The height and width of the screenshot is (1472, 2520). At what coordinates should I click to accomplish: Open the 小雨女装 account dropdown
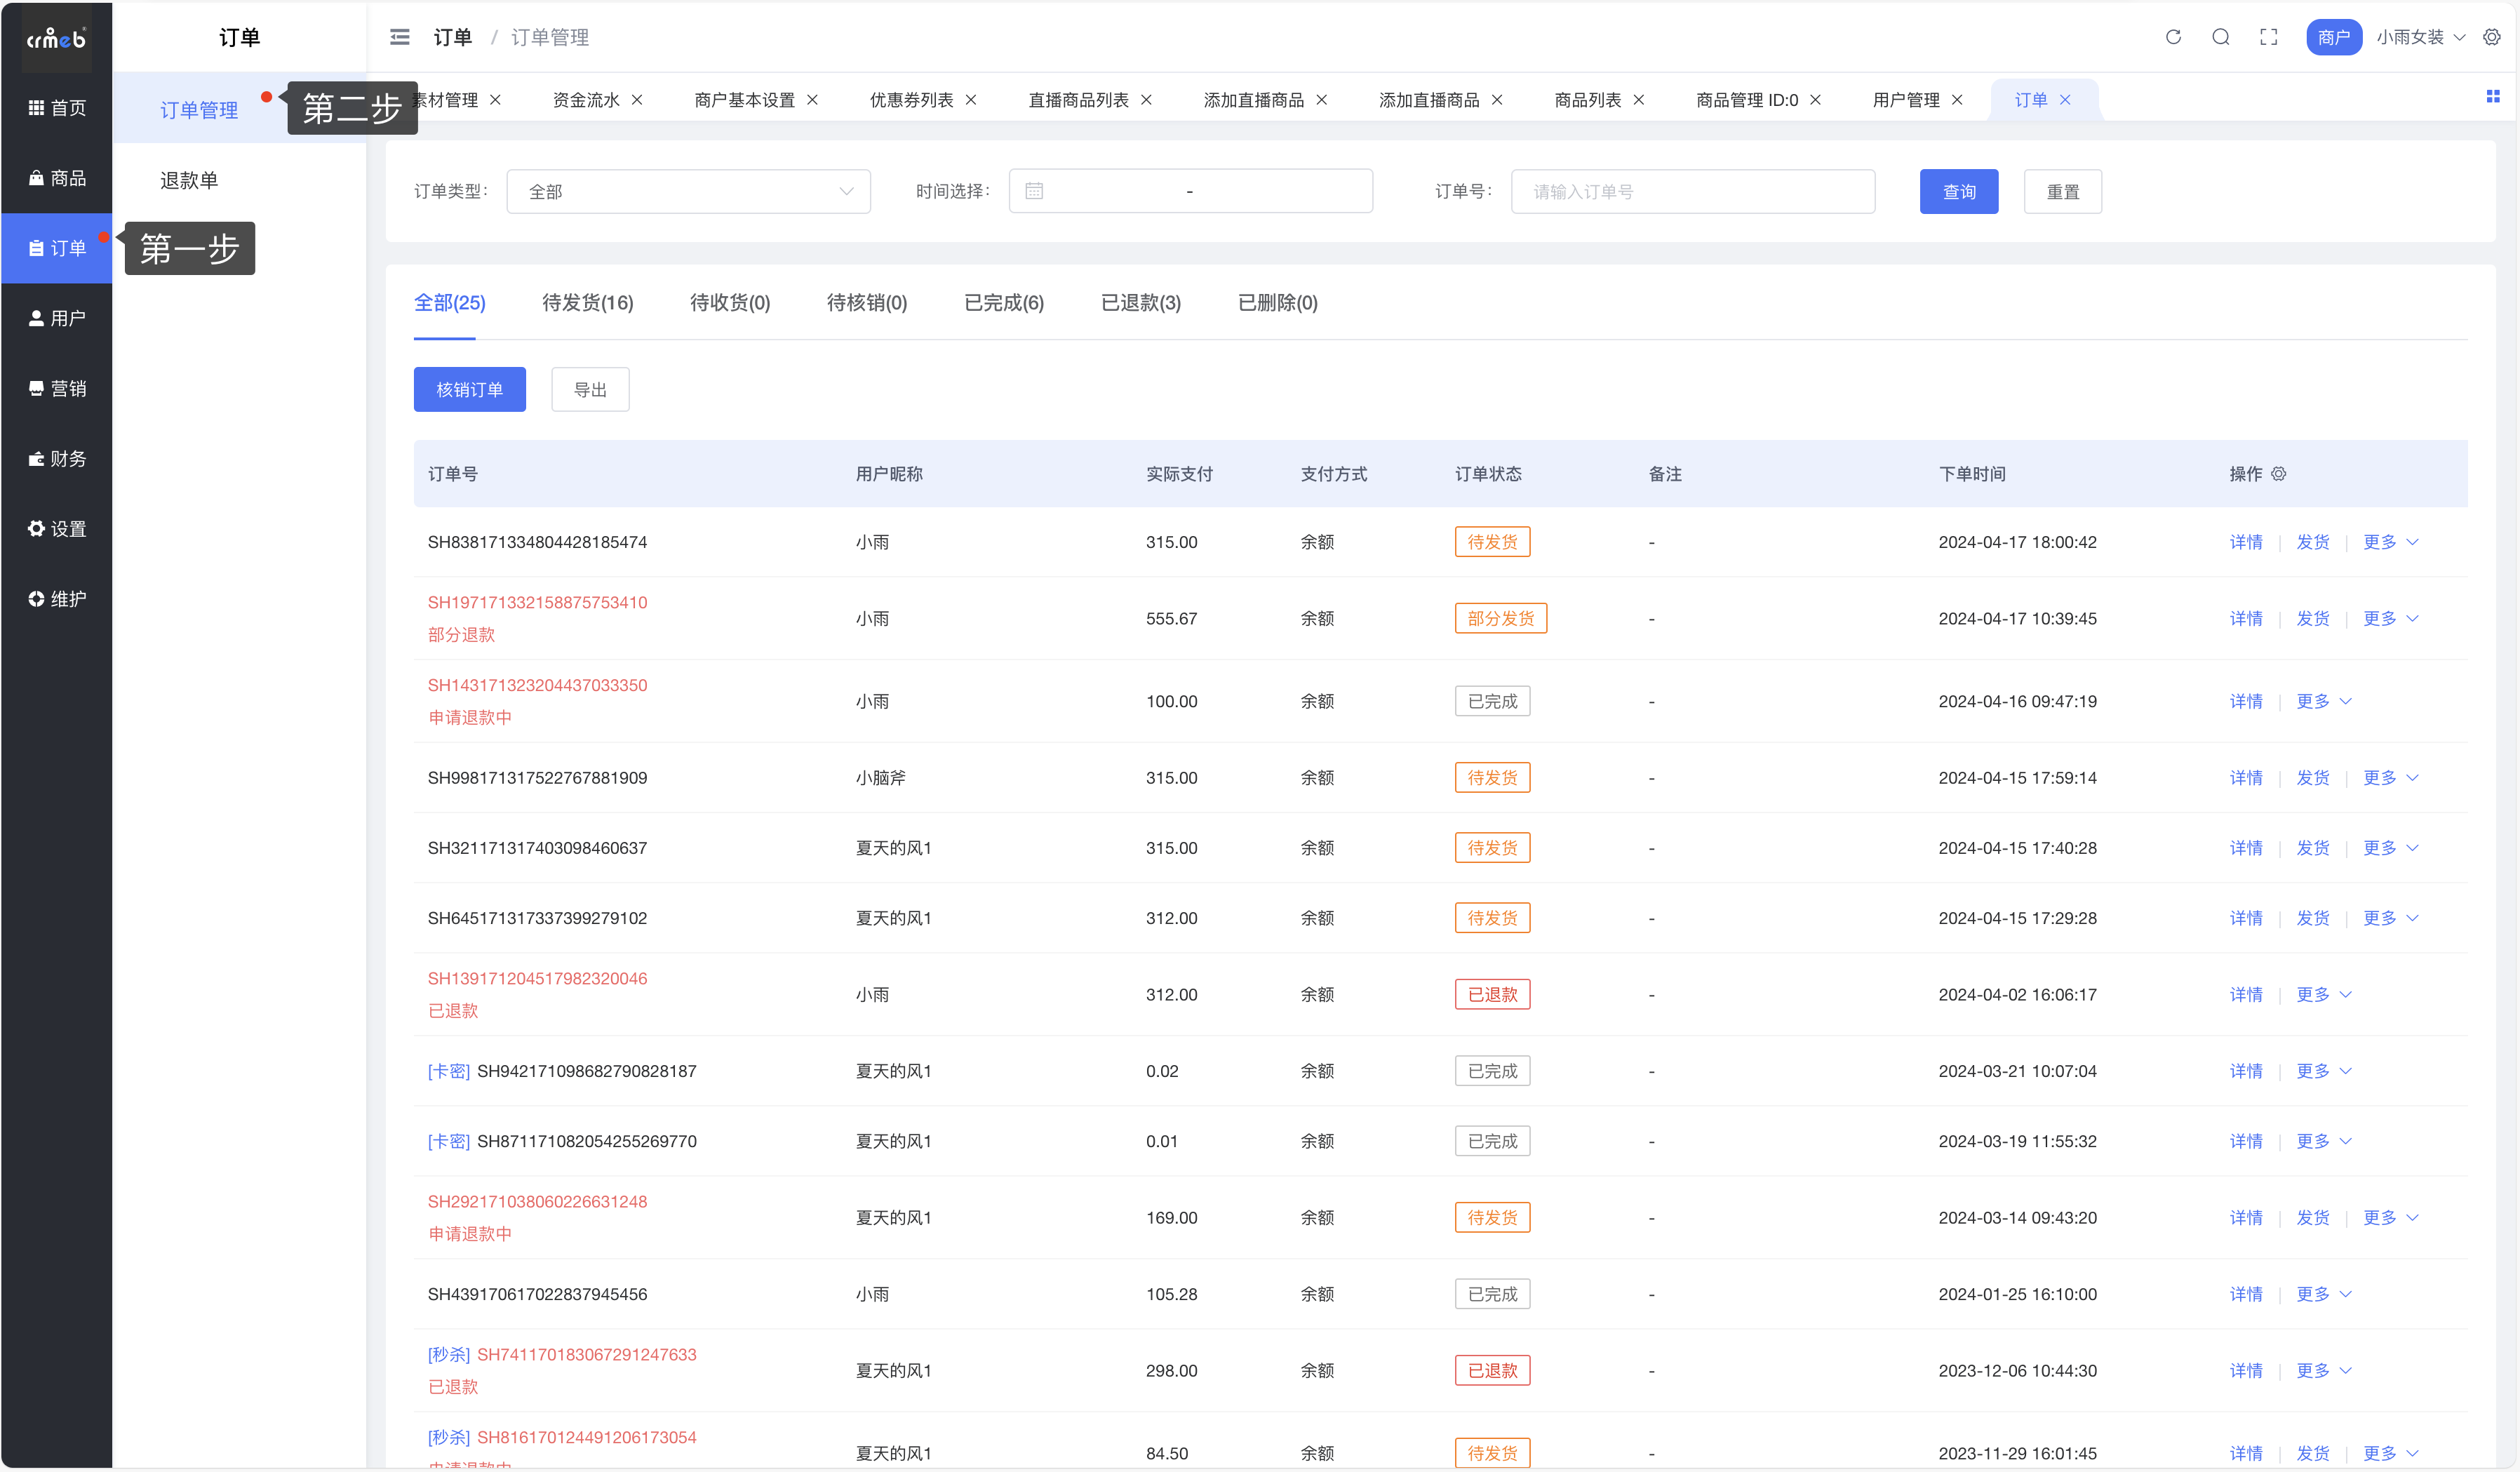2420,37
